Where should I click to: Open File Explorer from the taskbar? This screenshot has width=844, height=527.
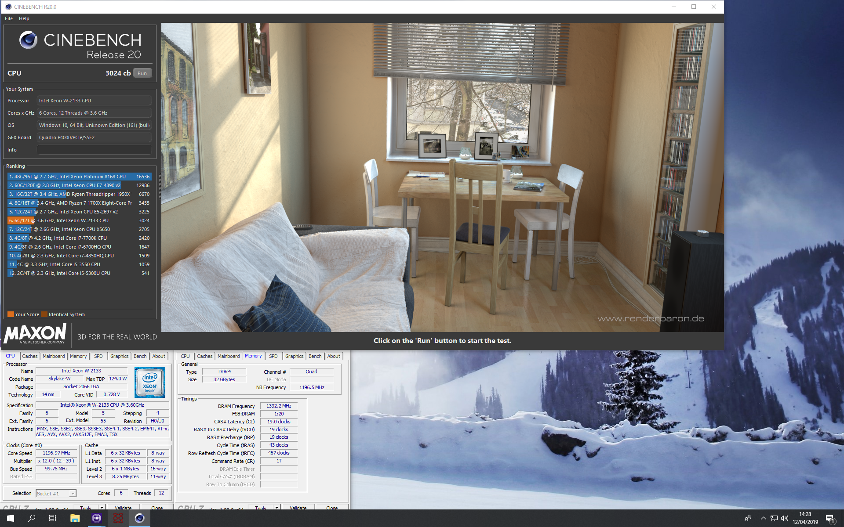point(75,518)
